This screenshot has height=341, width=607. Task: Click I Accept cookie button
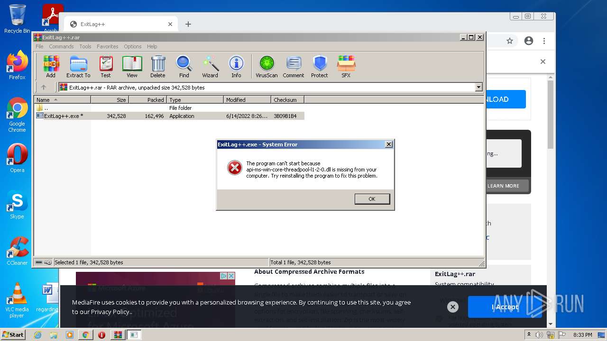coord(505,307)
